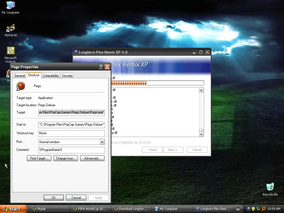The image size is (284, 213).
Task: Open the Start menu
Action: [13, 209]
